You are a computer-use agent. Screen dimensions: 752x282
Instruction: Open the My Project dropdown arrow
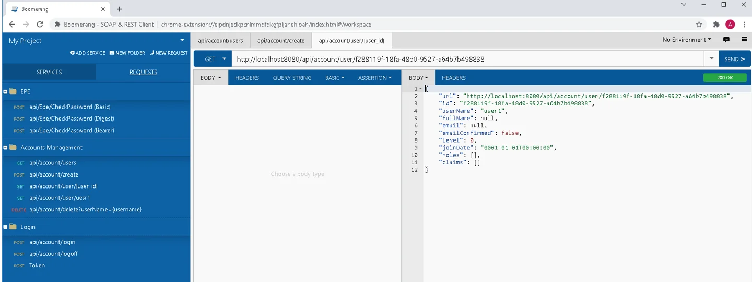pyautogui.click(x=182, y=40)
